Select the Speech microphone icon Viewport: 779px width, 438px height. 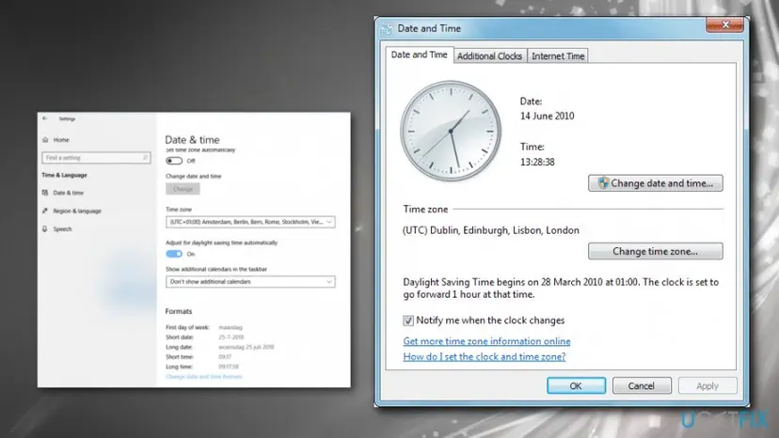click(x=45, y=229)
